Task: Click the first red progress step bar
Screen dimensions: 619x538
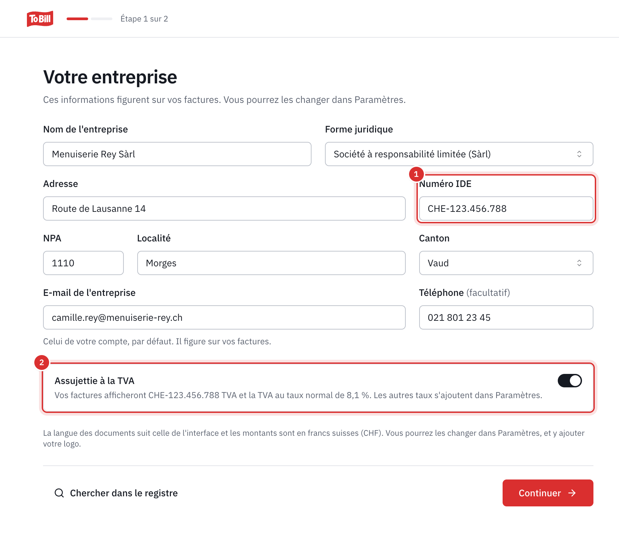Action: point(77,19)
